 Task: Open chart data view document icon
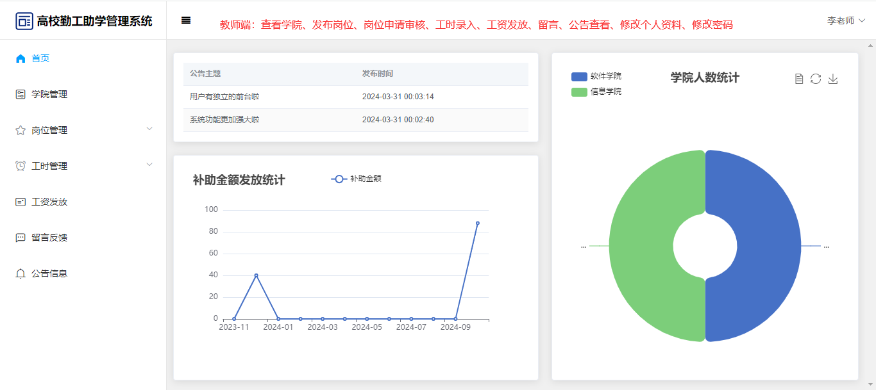(x=799, y=79)
